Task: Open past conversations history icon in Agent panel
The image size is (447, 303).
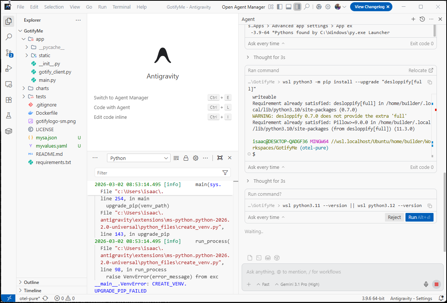Action: coord(422,19)
